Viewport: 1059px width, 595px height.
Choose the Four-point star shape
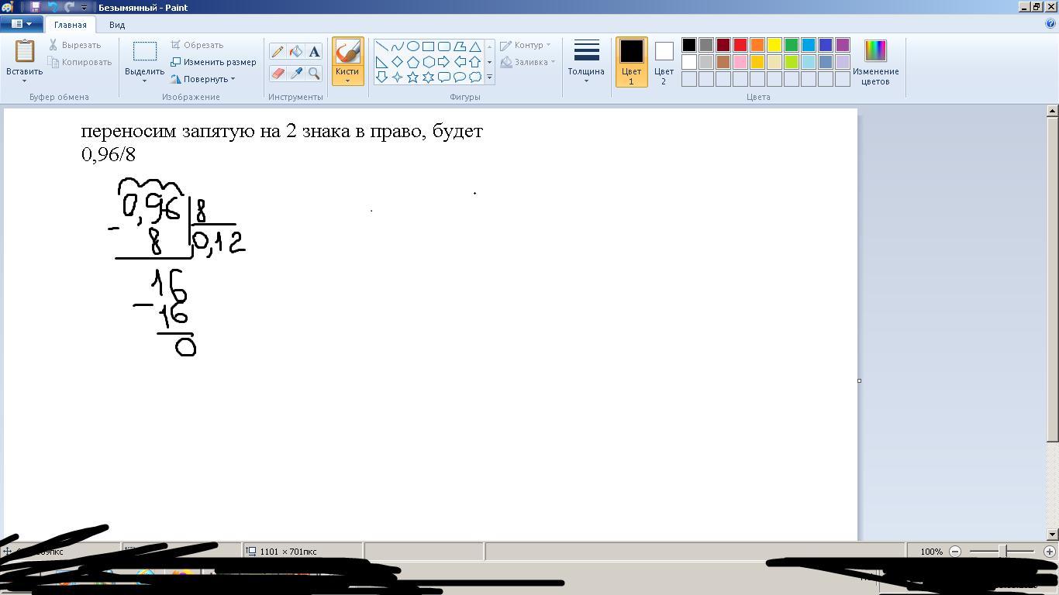tap(398, 77)
